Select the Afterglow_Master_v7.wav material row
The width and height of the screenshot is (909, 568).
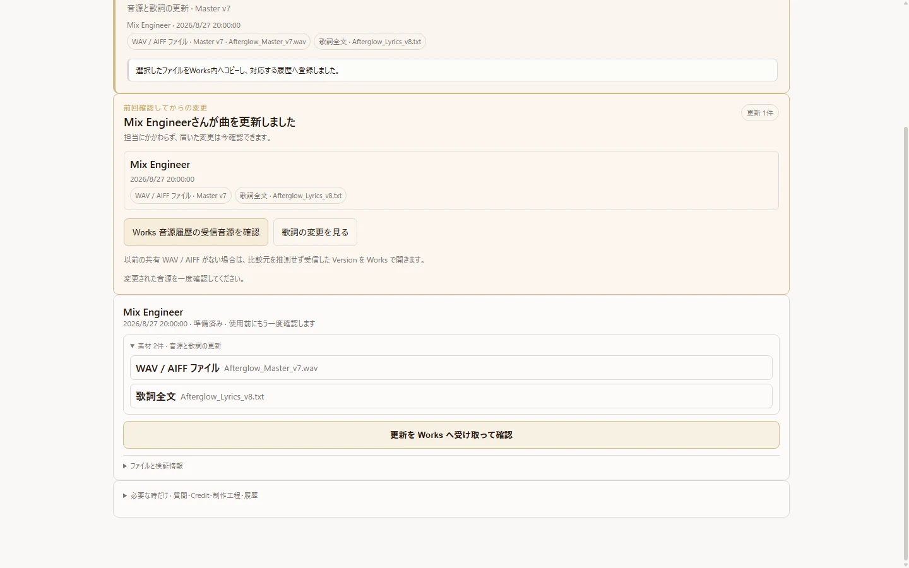451,368
